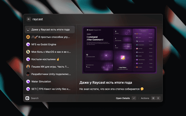Focus the search field containing "raycast"

point(87,19)
